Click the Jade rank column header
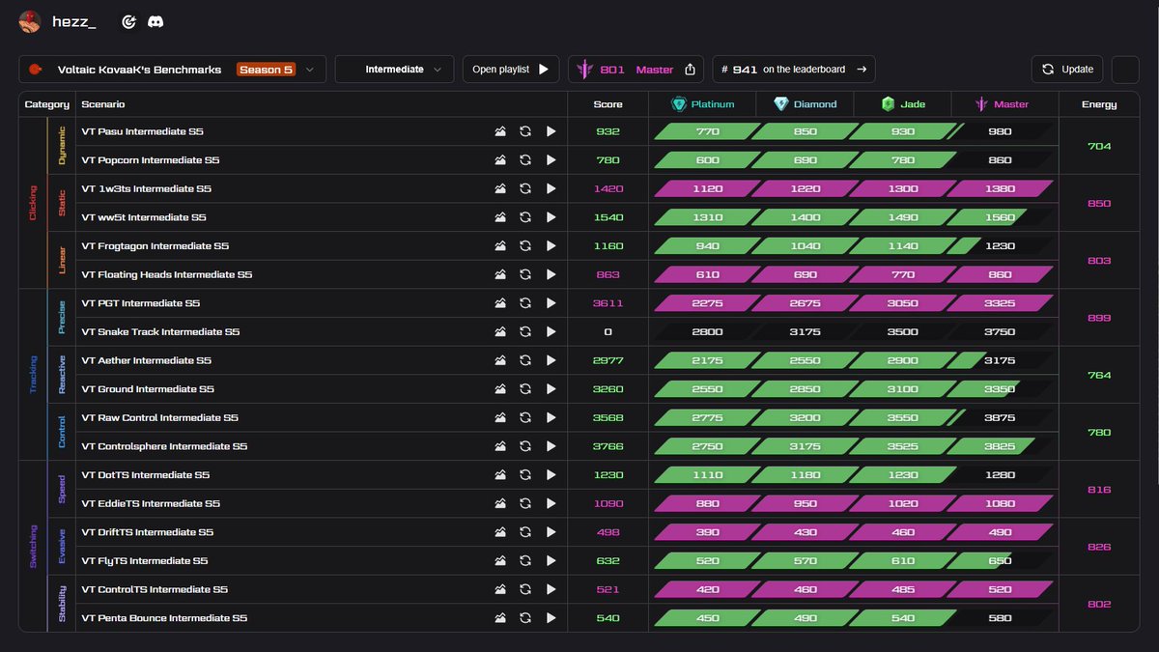This screenshot has width=1159, height=652. click(x=903, y=104)
